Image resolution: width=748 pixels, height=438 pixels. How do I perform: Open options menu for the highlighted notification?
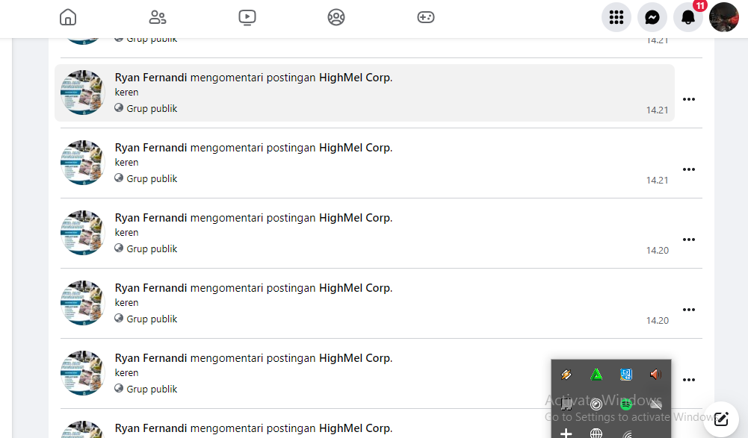(688, 99)
